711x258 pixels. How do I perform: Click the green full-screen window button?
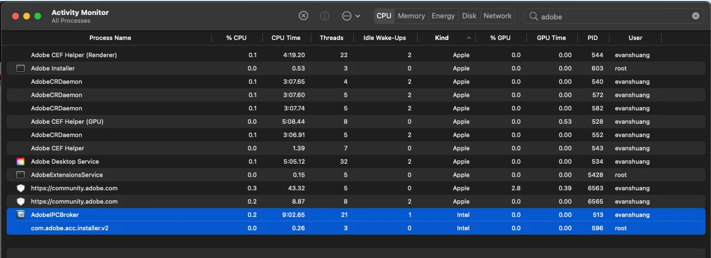coord(38,16)
